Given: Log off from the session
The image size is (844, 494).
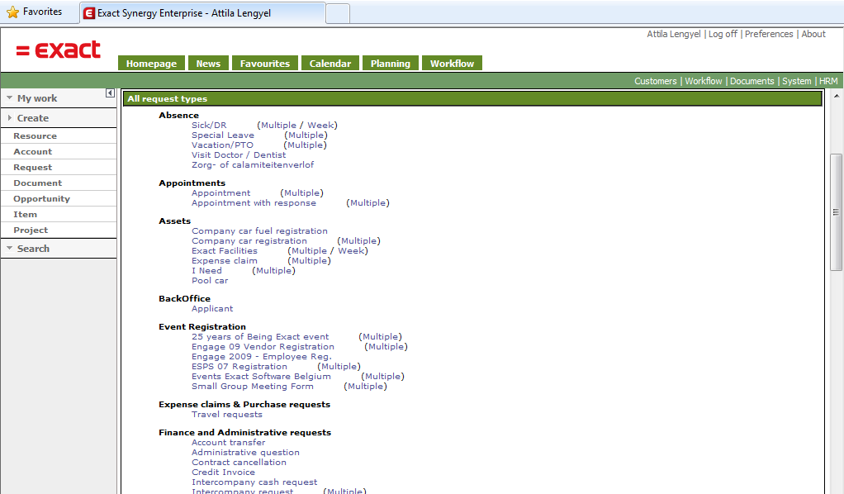Looking at the screenshot, I should coord(723,34).
